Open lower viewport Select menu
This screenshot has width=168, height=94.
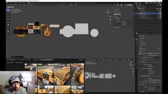(x=103, y=60)
